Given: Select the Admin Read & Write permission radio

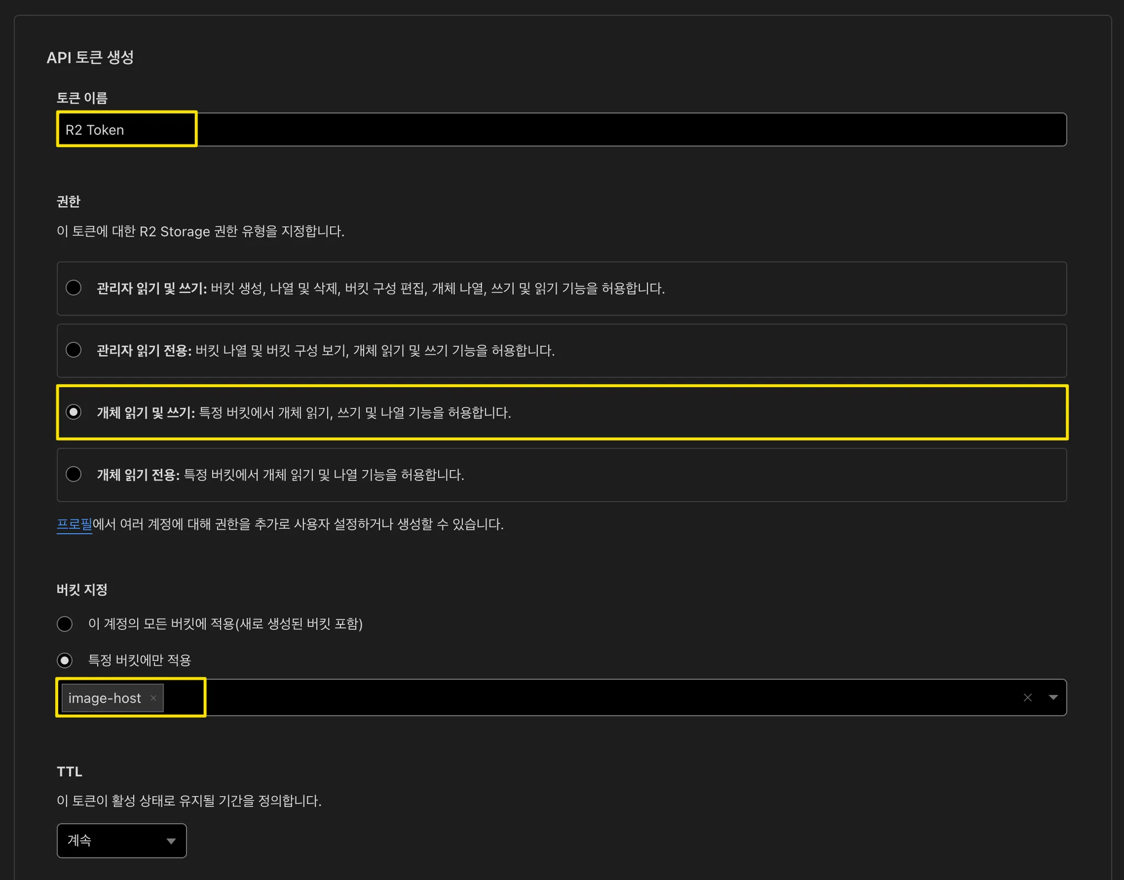Looking at the screenshot, I should click(x=74, y=288).
